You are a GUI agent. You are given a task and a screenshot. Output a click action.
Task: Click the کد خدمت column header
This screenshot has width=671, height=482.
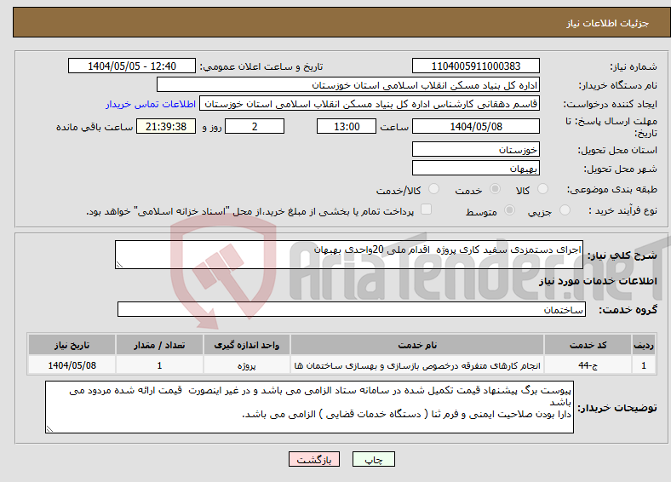coord(588,345)
